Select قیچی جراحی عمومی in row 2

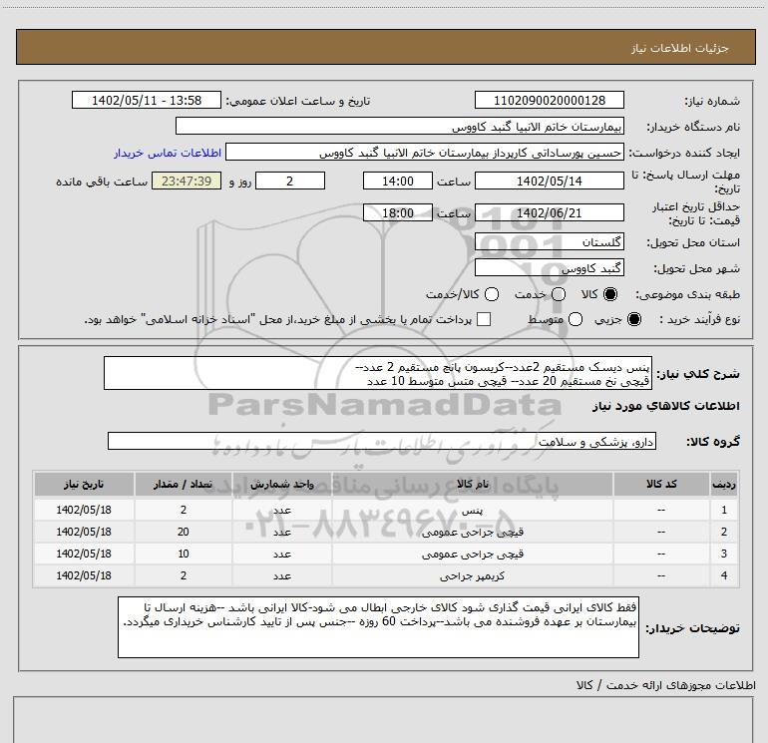tap(473, 532)
